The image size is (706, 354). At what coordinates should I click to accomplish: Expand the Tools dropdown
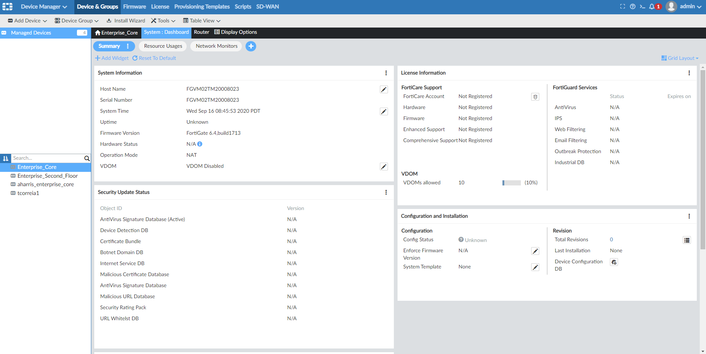coord(163,21)
